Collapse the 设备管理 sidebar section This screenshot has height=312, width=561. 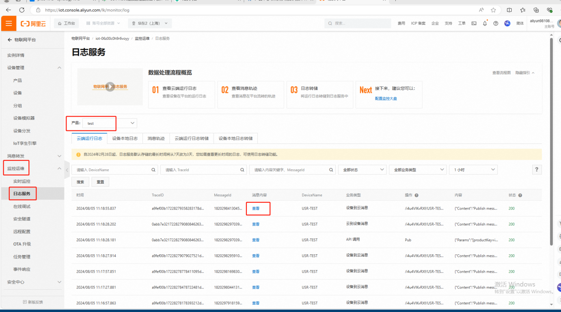click(59, 68)
